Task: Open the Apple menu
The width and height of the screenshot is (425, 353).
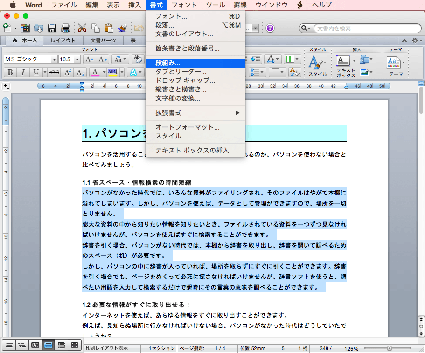Action: pos(13,5)
